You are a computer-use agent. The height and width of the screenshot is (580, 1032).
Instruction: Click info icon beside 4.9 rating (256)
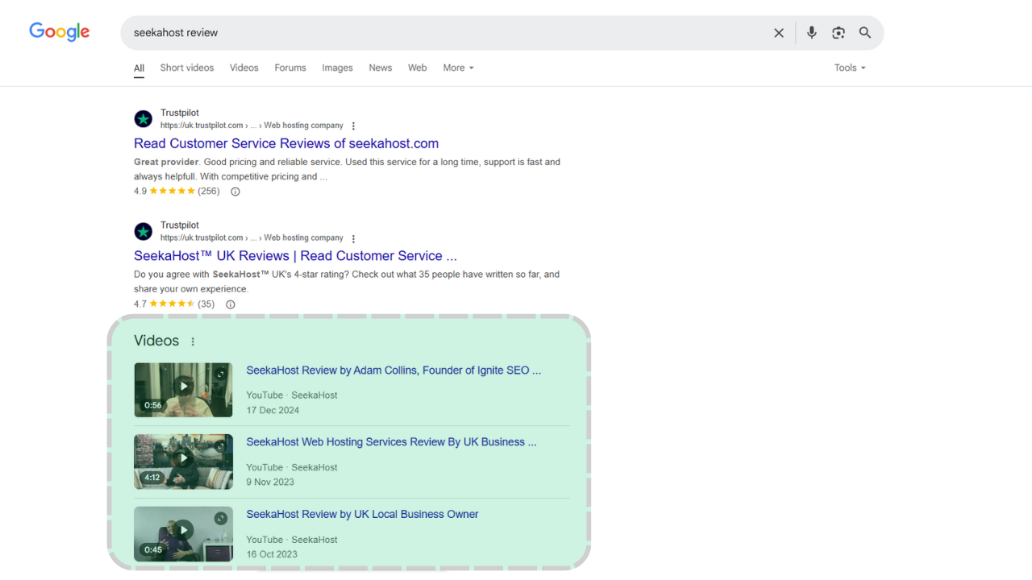tap(235, 192)
